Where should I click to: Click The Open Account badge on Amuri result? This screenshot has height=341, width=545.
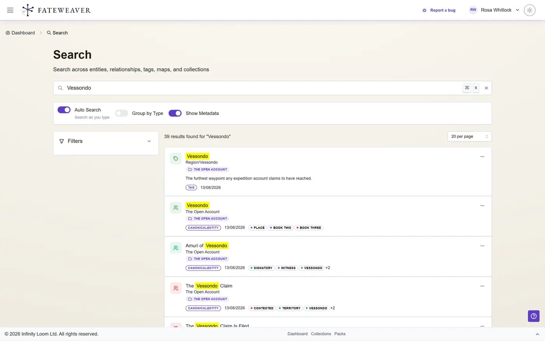pos(207,259)
